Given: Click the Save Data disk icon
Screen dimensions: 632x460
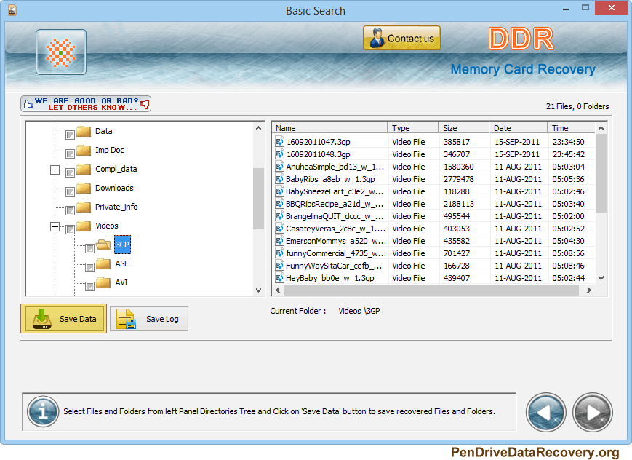Looking at the screenshot, I should coord(41,318).
